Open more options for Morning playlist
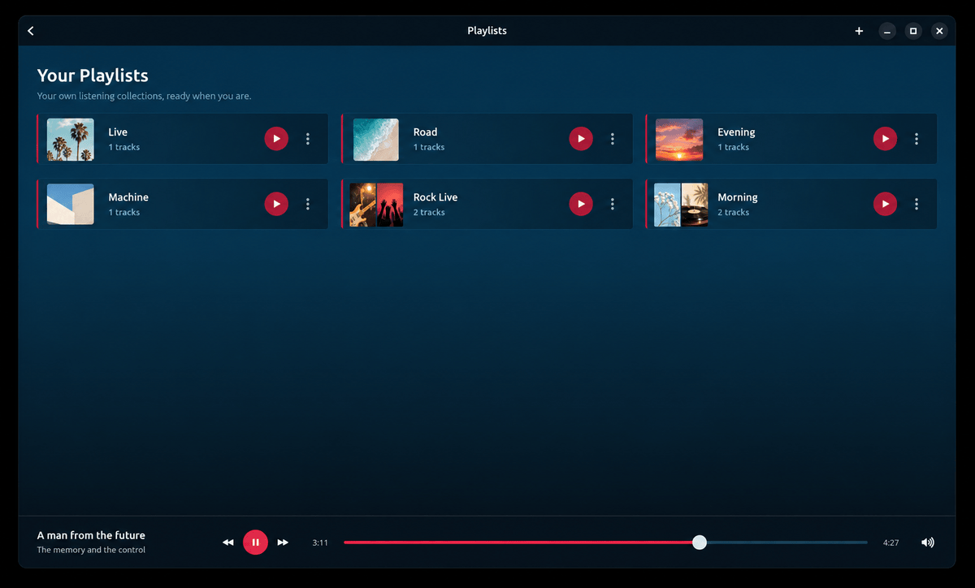Screen dimensions: 975x588 tap(916, 204)
